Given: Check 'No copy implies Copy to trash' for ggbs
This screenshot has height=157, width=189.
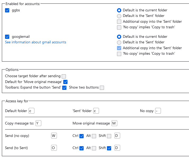Looking at the screenshot, I should 119,27.
